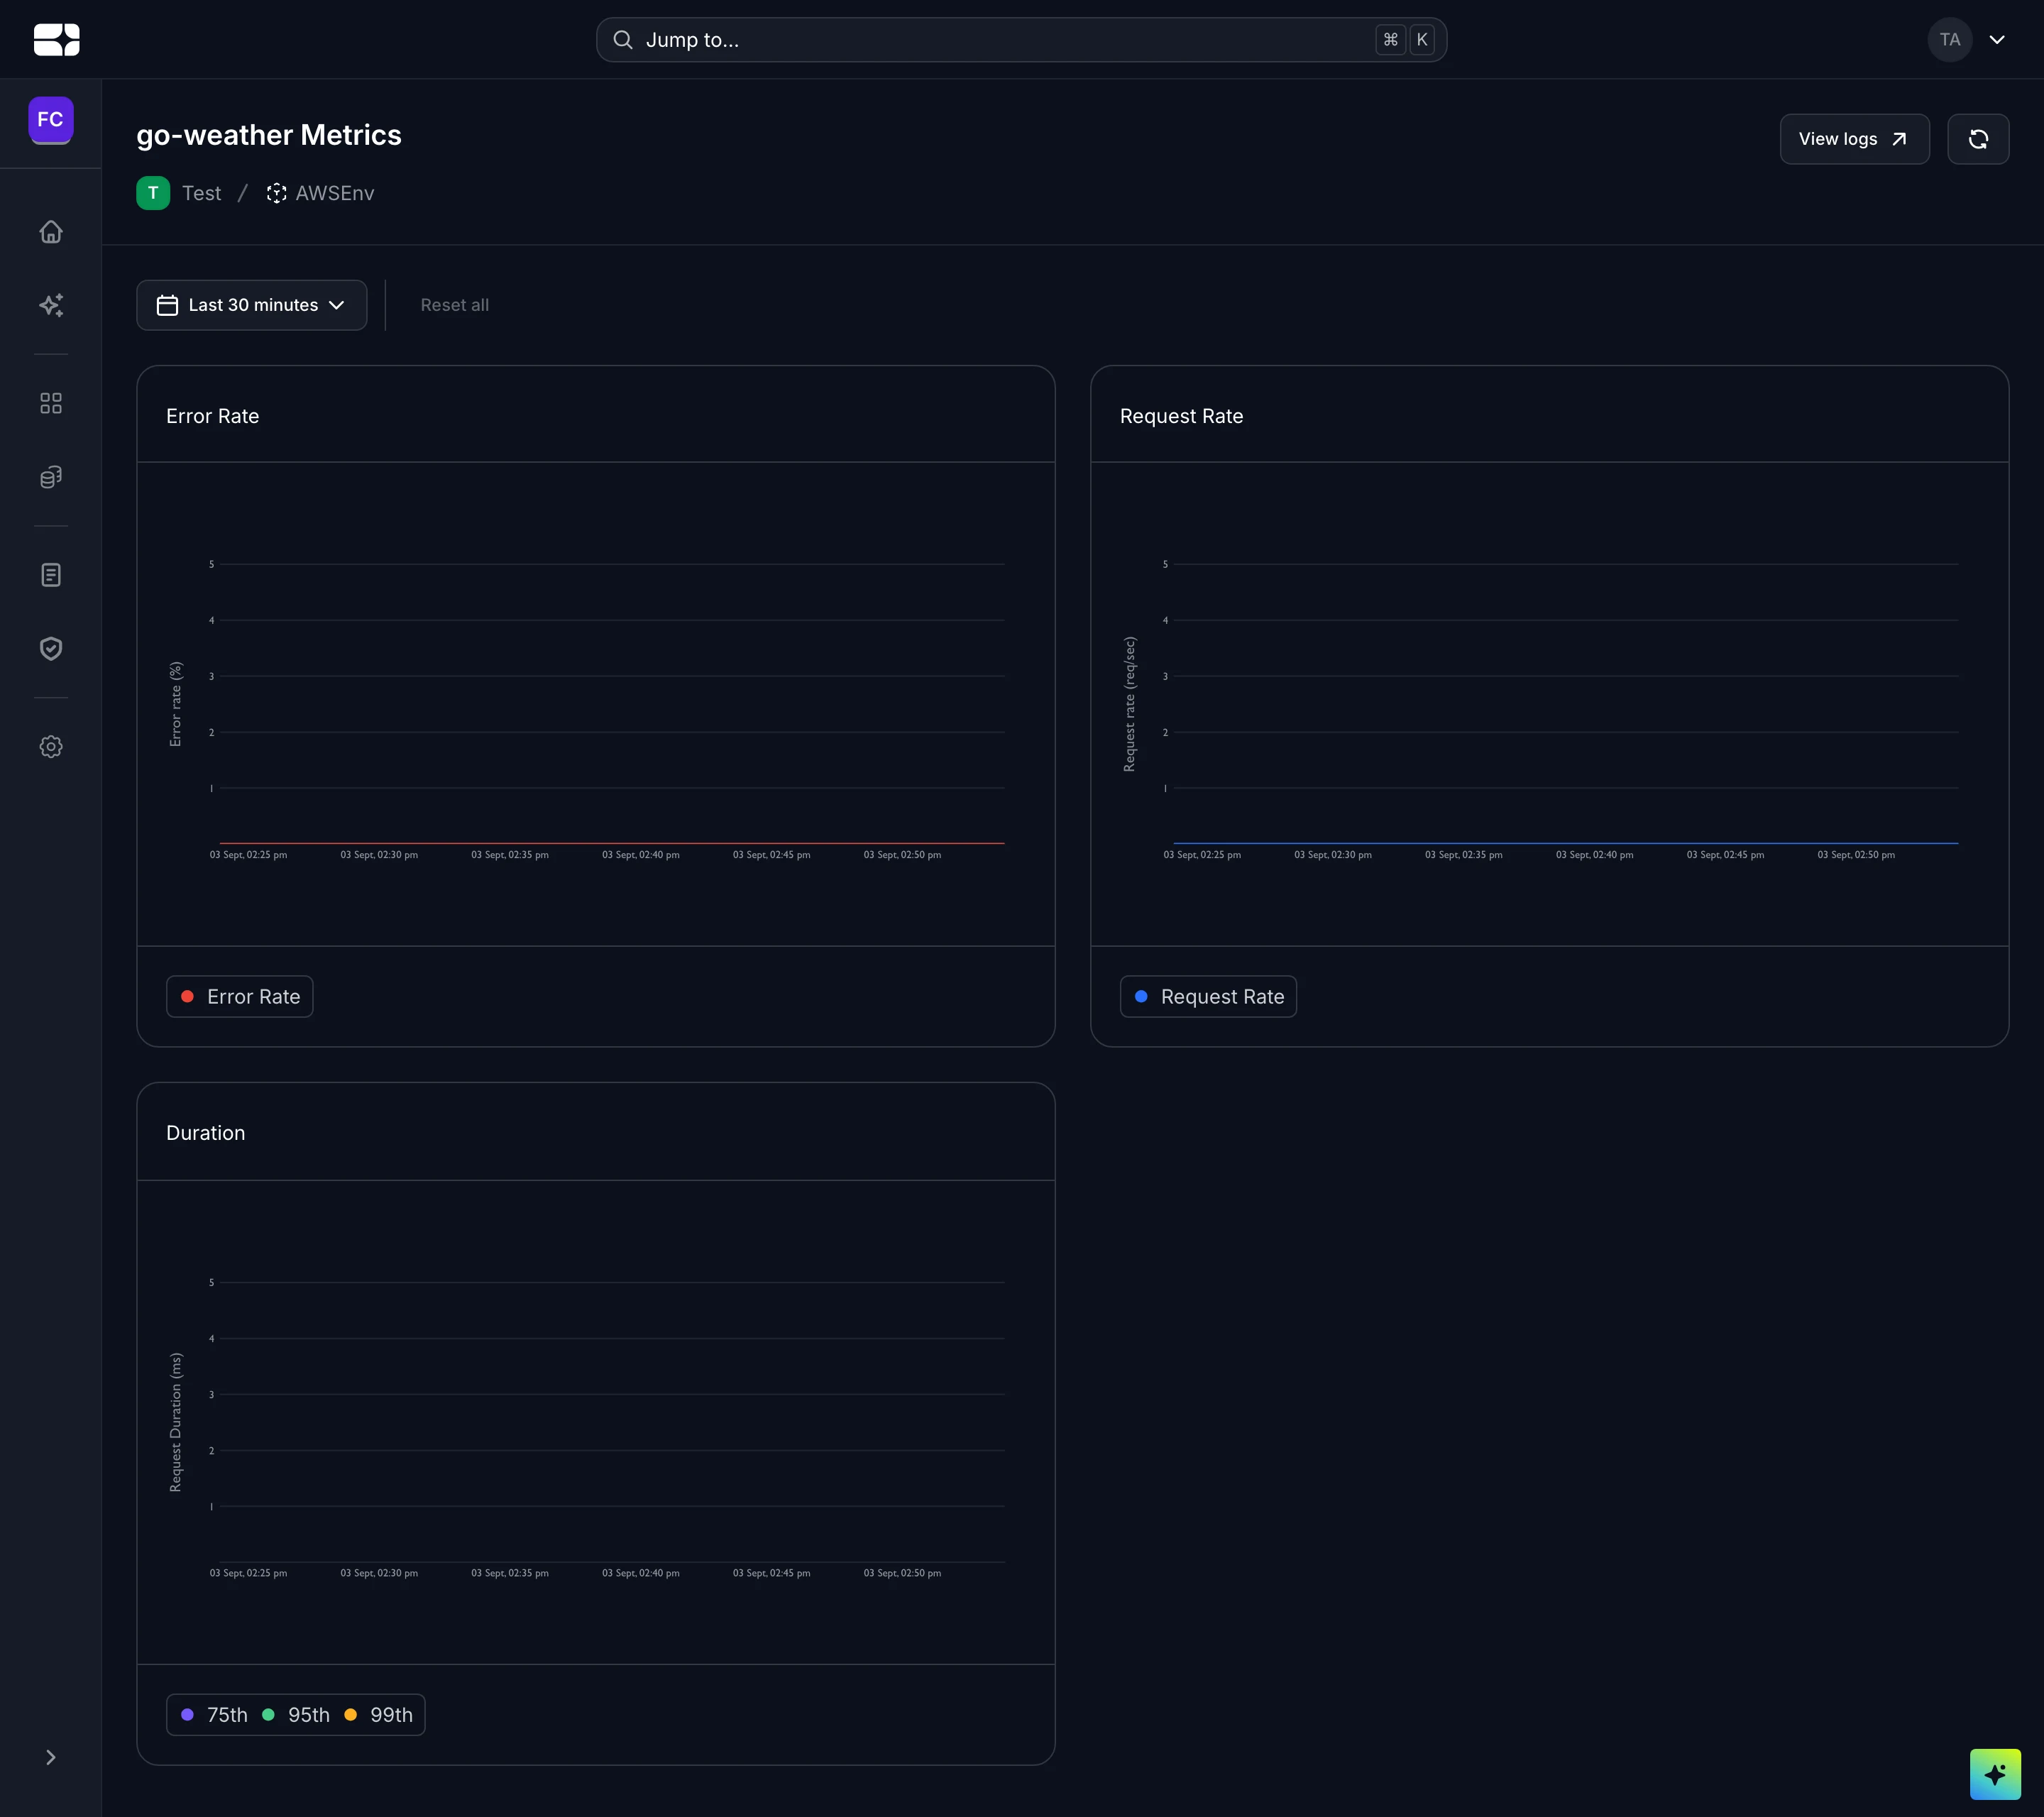This screenshot has width=2044, height=1817.
Task: Click the go-weather Metrics heading
Action: tap(269, 135)
